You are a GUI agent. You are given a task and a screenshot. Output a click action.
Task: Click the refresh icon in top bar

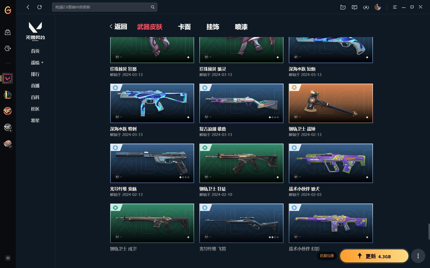pos(39,7)
